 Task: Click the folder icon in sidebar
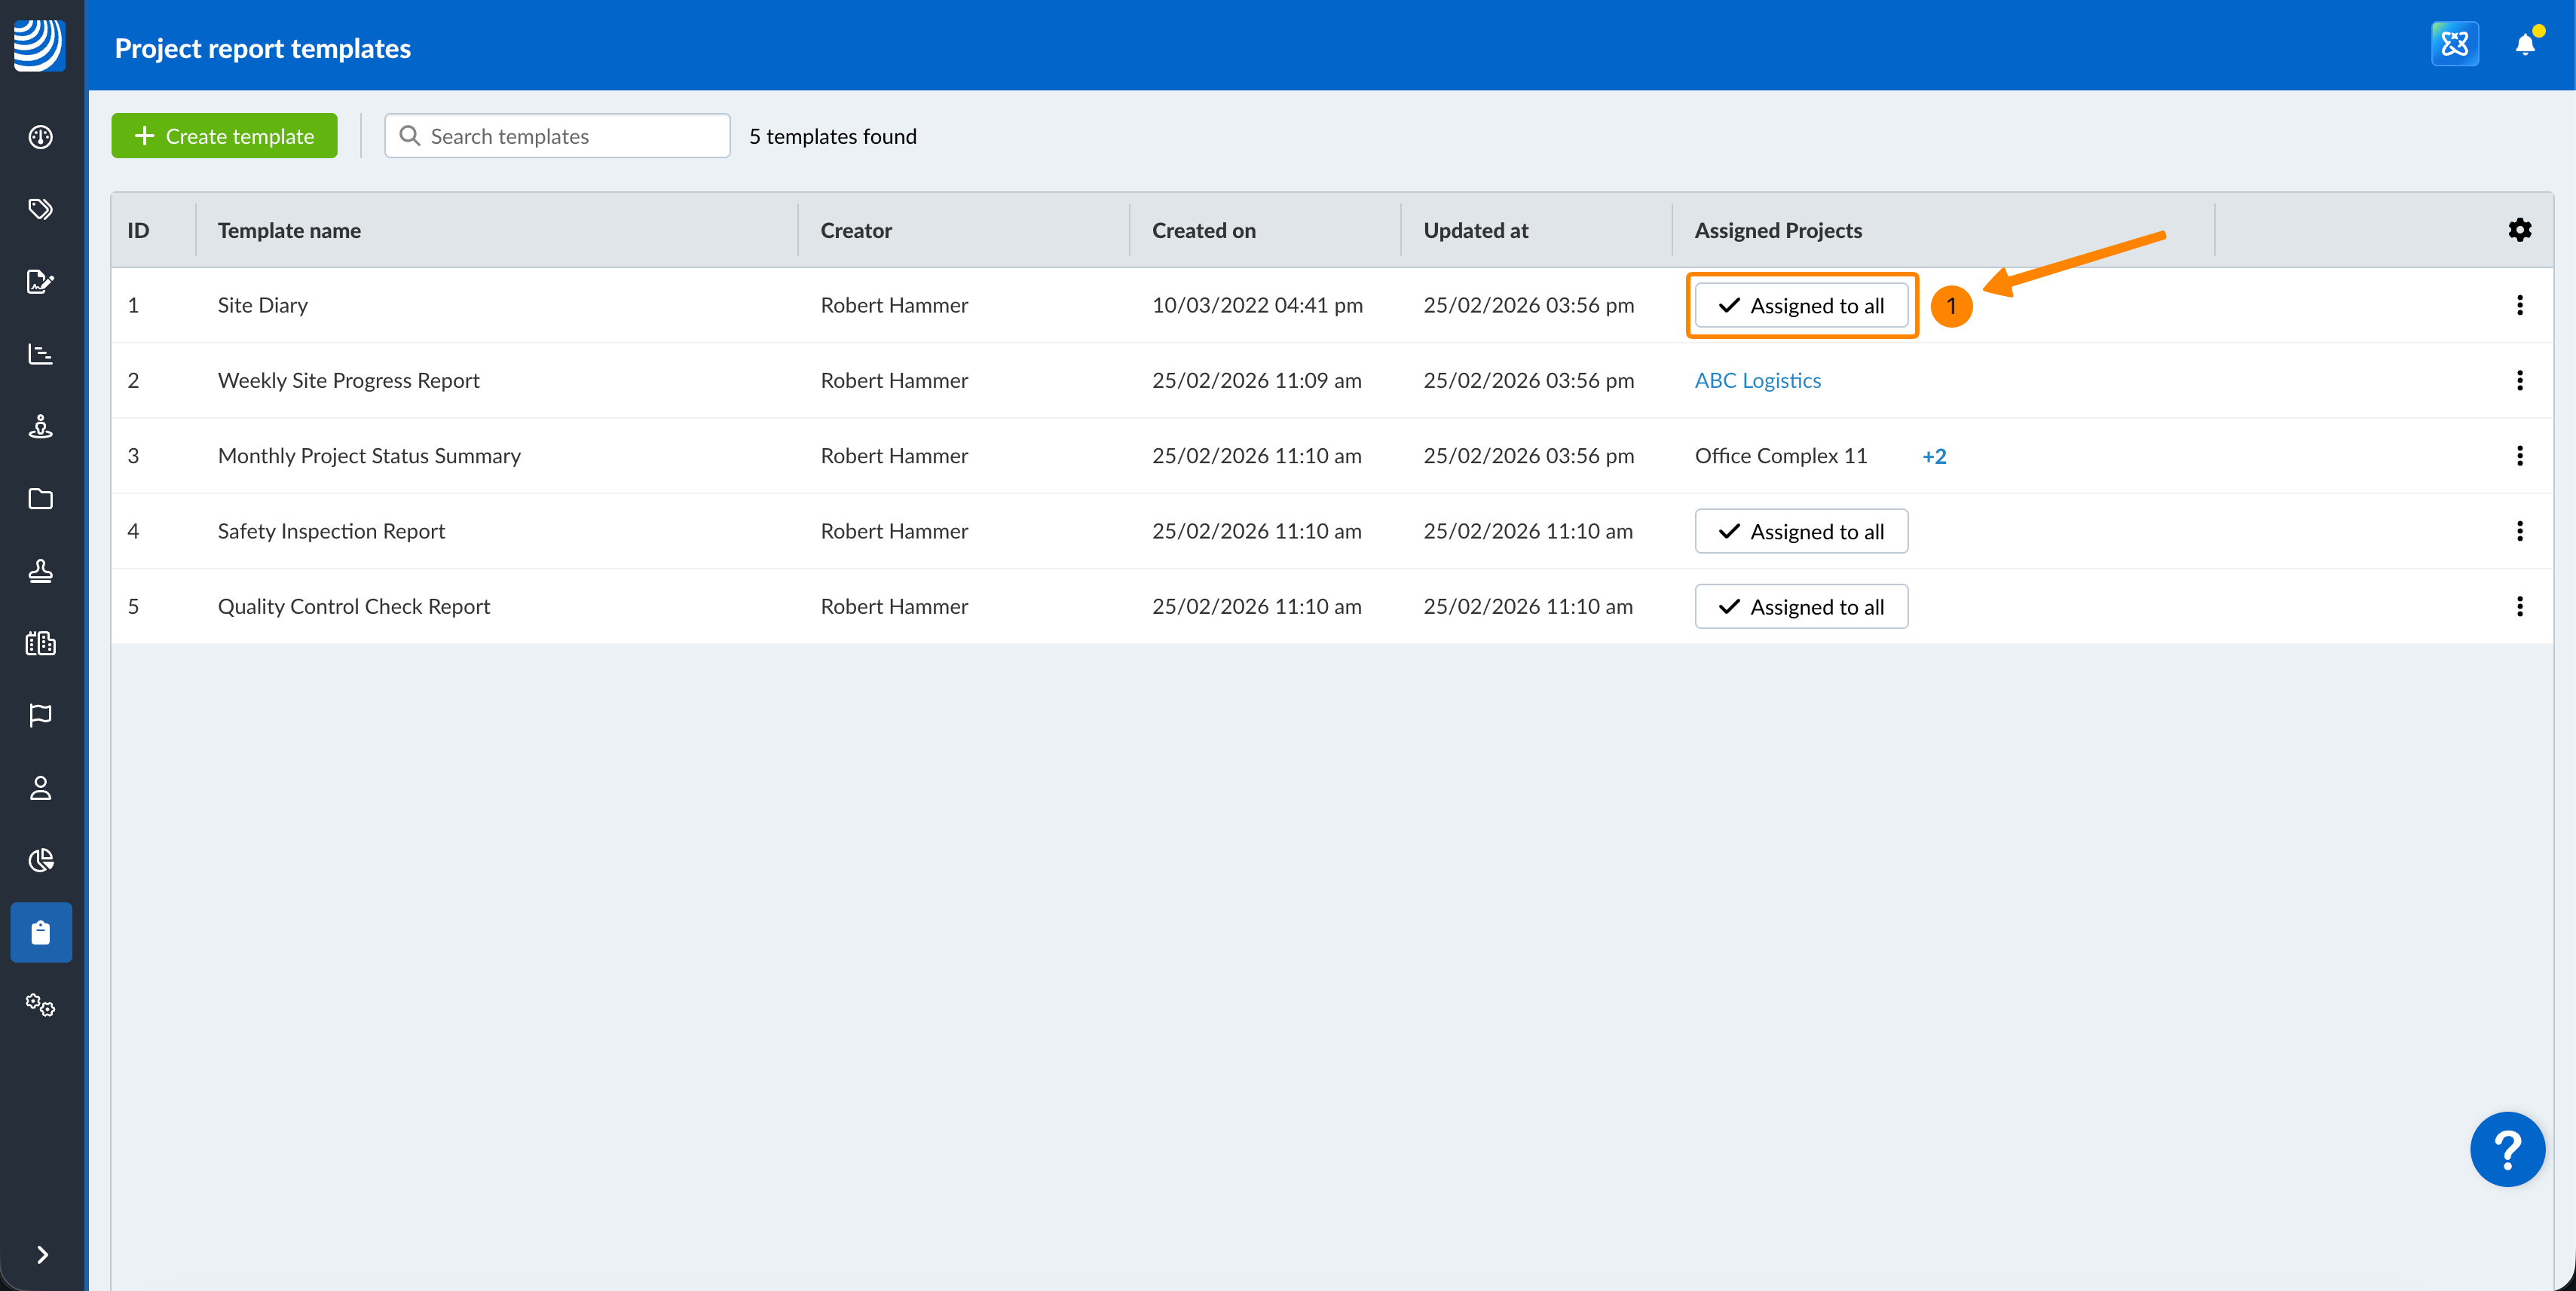point(40,499)
